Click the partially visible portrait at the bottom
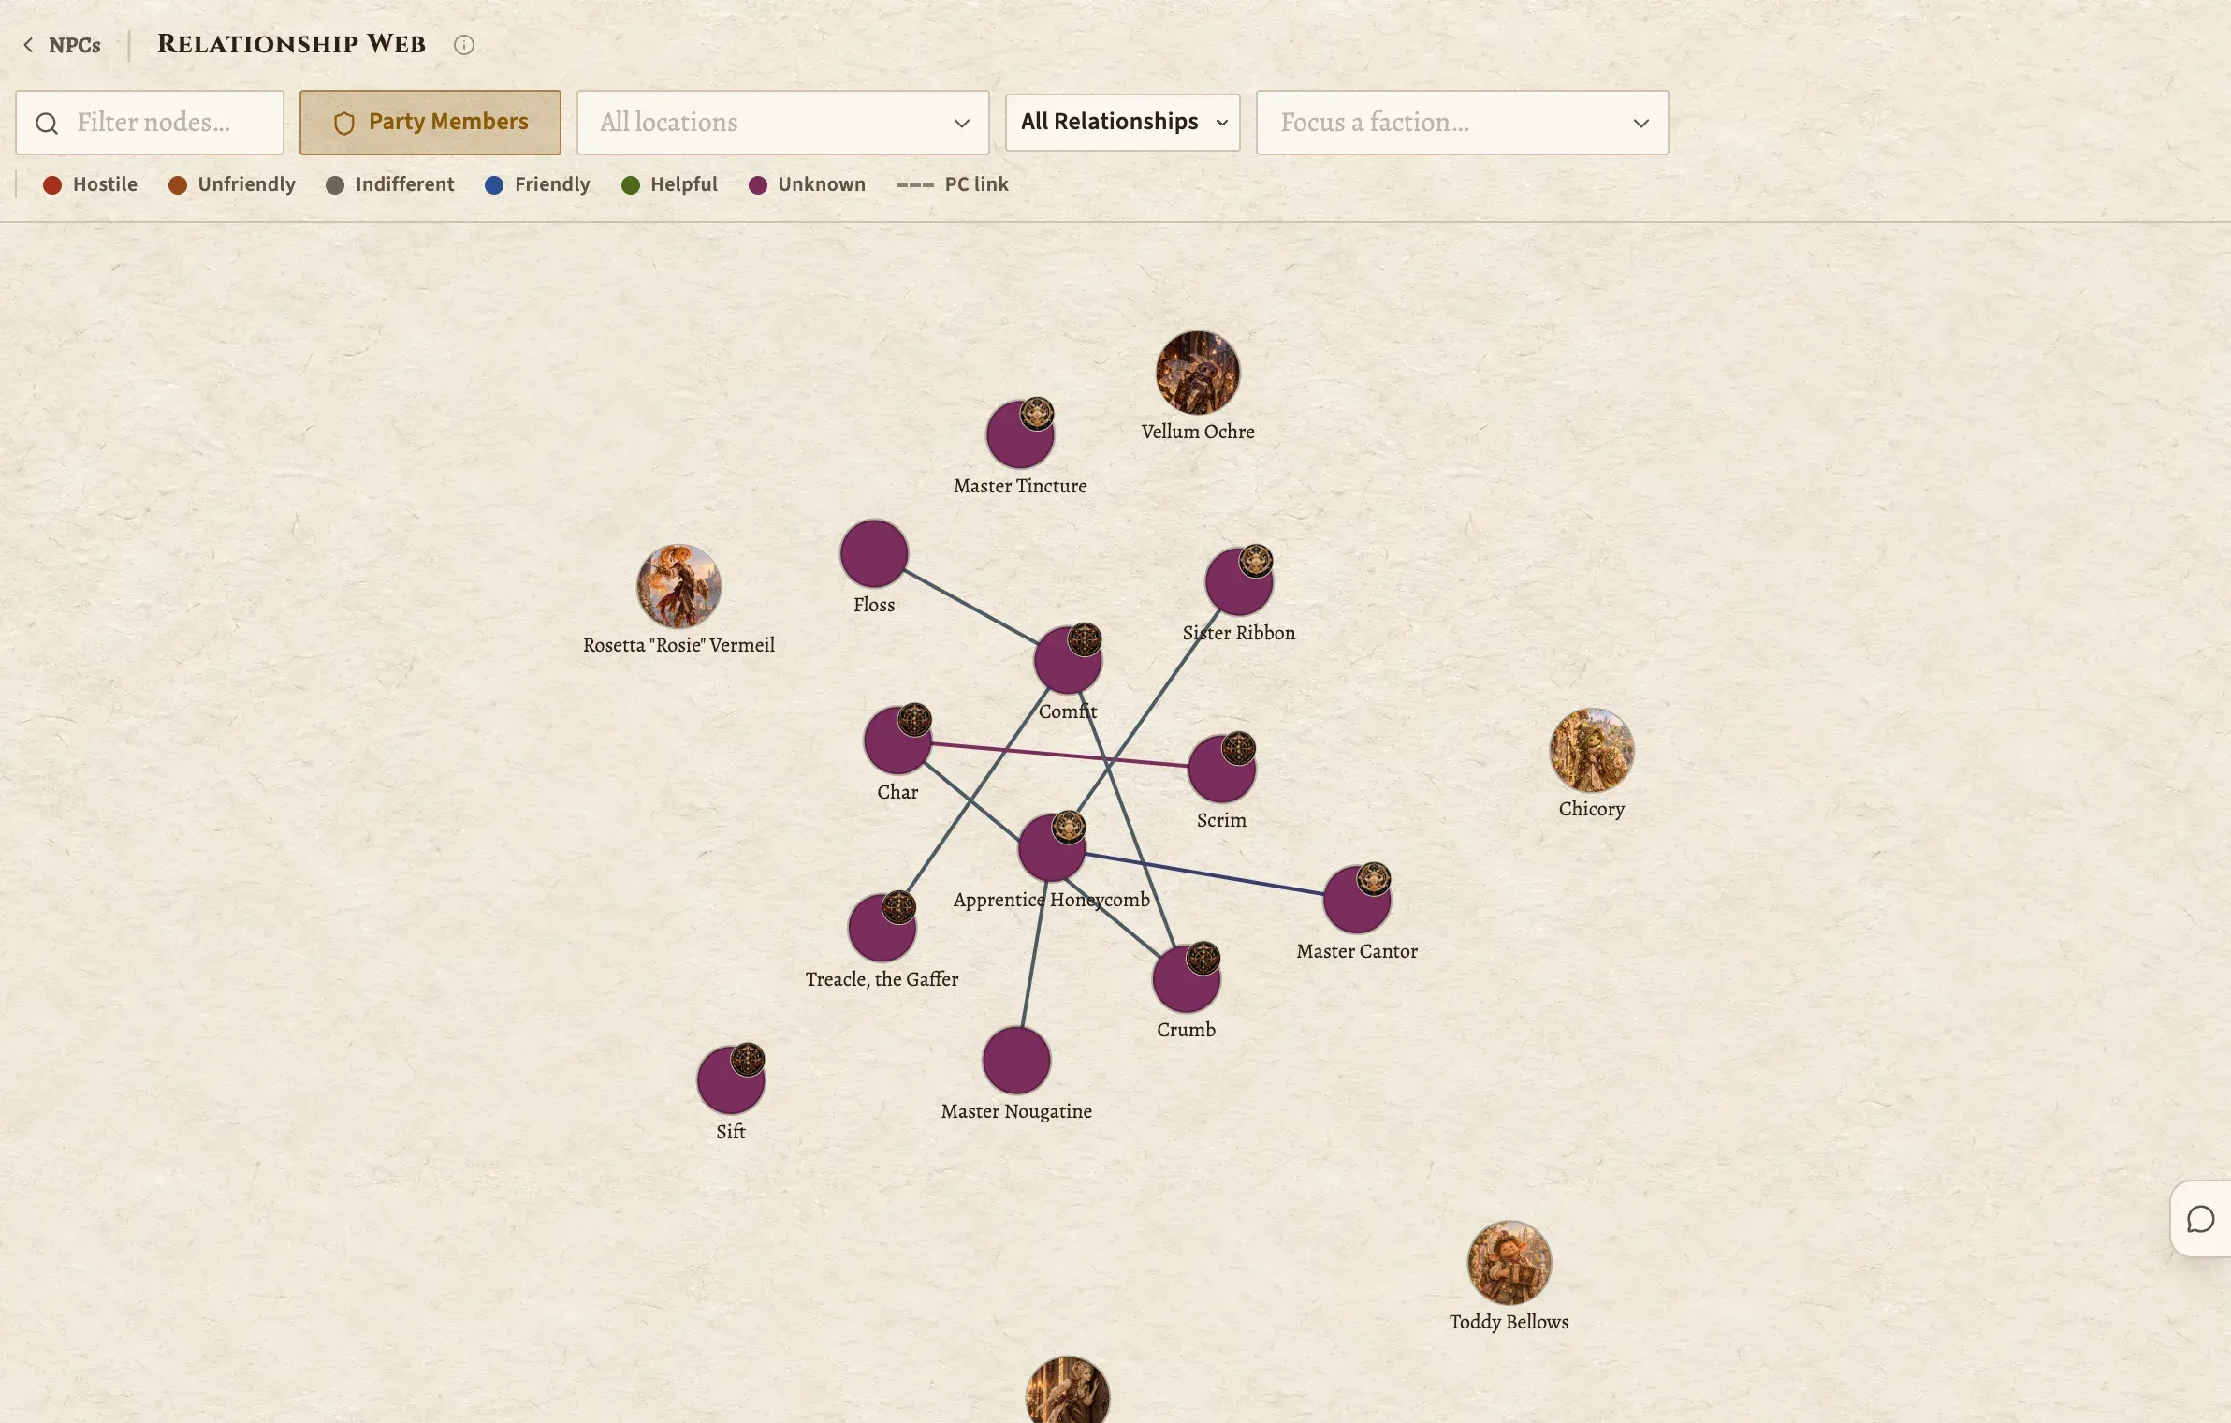 click(1068, 1390)
